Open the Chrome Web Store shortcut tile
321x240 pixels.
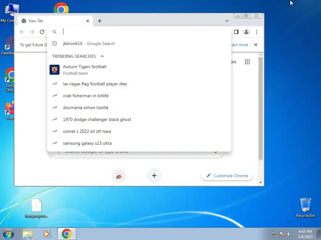119,176
